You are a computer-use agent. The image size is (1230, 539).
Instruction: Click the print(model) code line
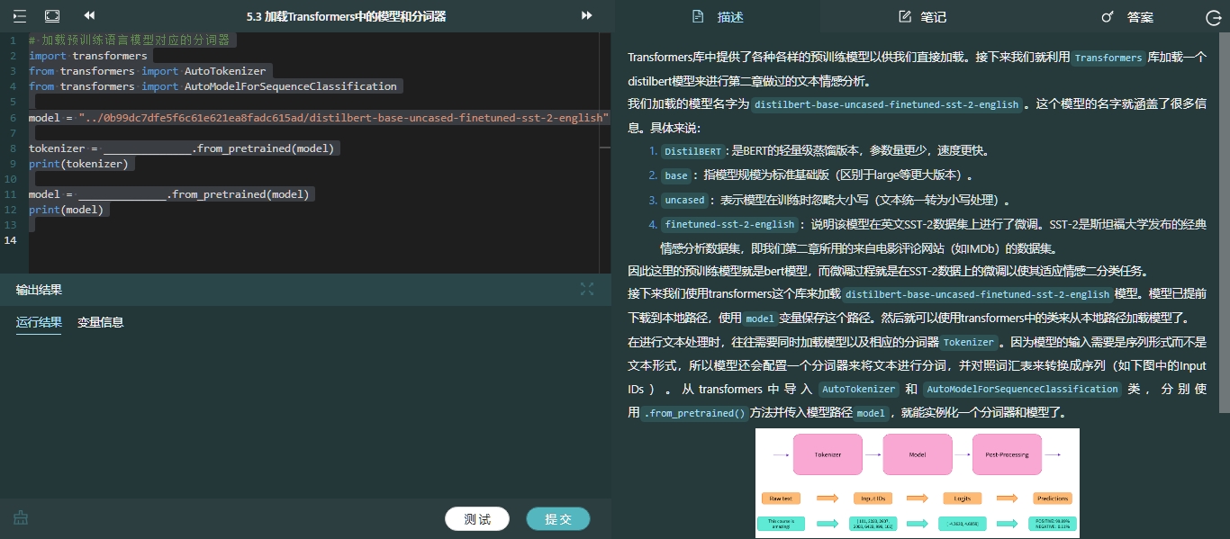click(66, 210)
